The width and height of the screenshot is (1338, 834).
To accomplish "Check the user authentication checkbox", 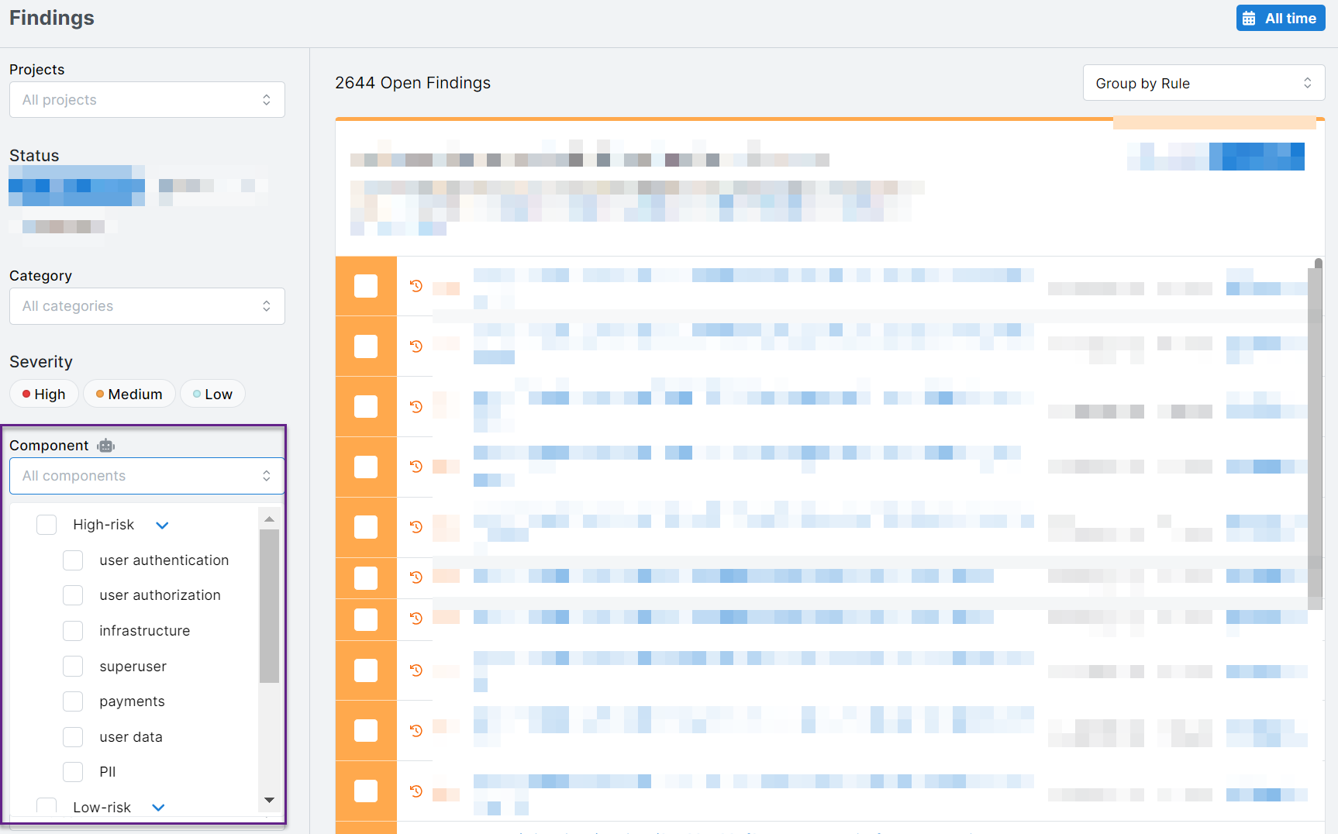I will (x=73, y=560).
